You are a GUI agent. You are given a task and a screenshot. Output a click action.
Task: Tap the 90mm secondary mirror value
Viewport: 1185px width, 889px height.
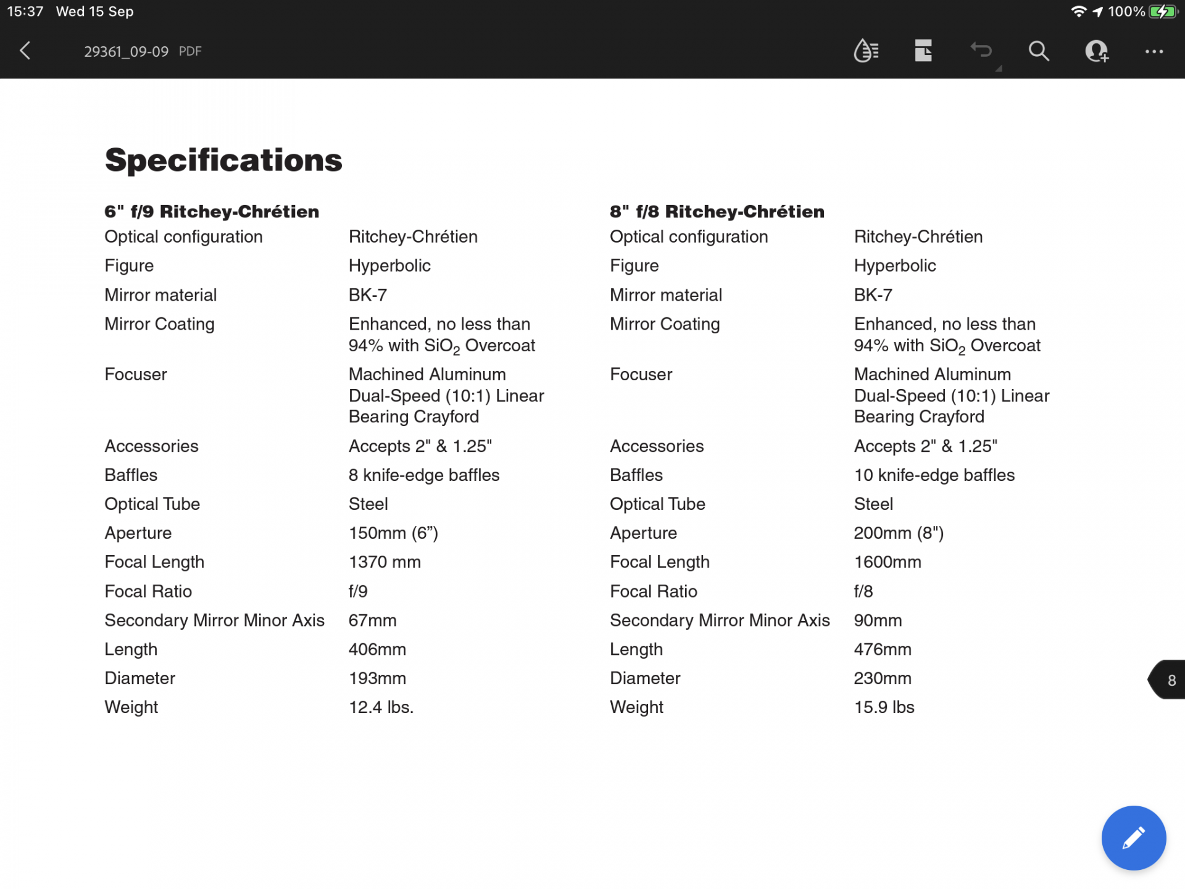tap(878, 620)
